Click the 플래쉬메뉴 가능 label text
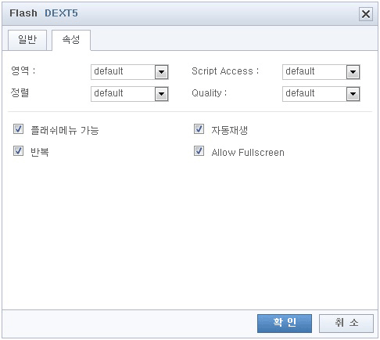Screen dimensions: 380x340 (x=65, y=130)
